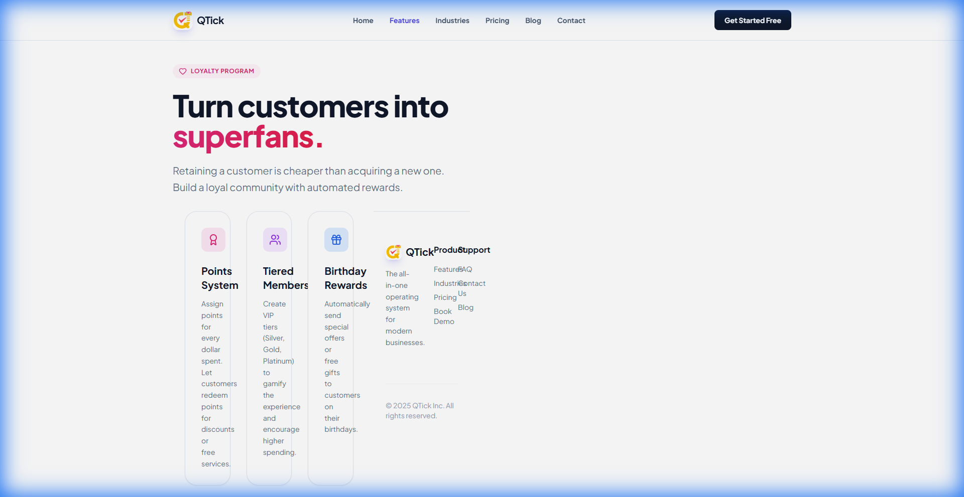Click the heart icon in Loyalty Program badge
The width and height of the screenshot is (964, 497).
click(x=182, y=71)
